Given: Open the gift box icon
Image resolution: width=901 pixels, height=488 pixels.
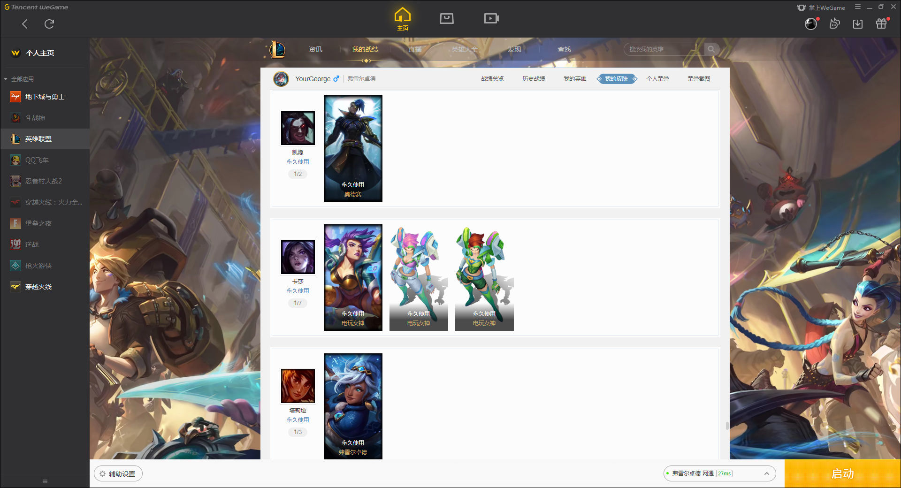Looking at the screenshot, I should tap(881, 23).
